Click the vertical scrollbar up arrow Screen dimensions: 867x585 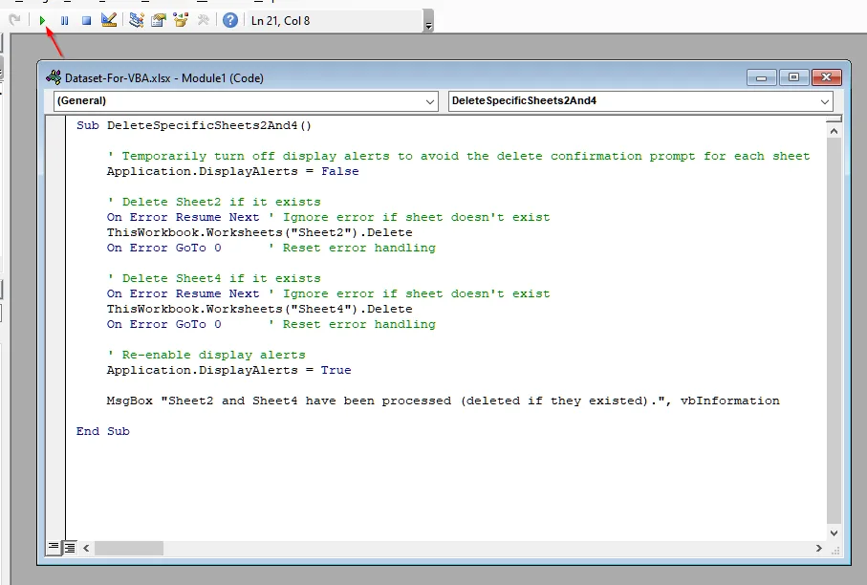[834, 131]
